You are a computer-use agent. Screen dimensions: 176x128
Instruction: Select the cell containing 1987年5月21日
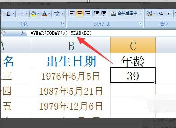[71, 90]
